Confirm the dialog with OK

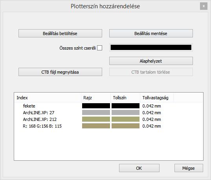click(139, 168)
